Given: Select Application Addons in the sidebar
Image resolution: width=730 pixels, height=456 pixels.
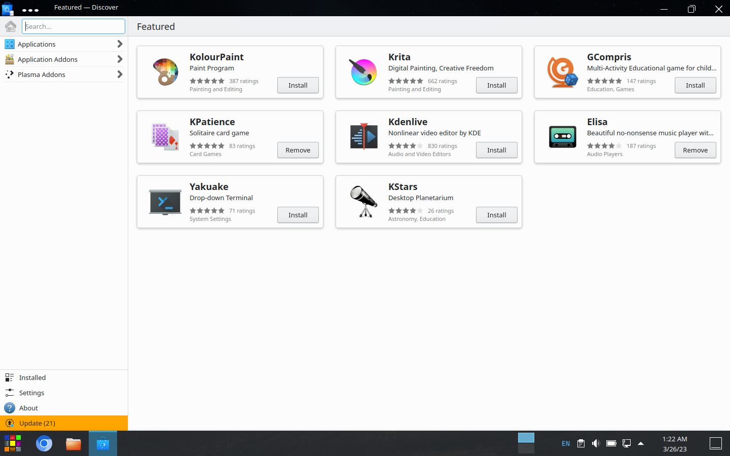Looking at the screenshot, I should [x=64, y=59].
